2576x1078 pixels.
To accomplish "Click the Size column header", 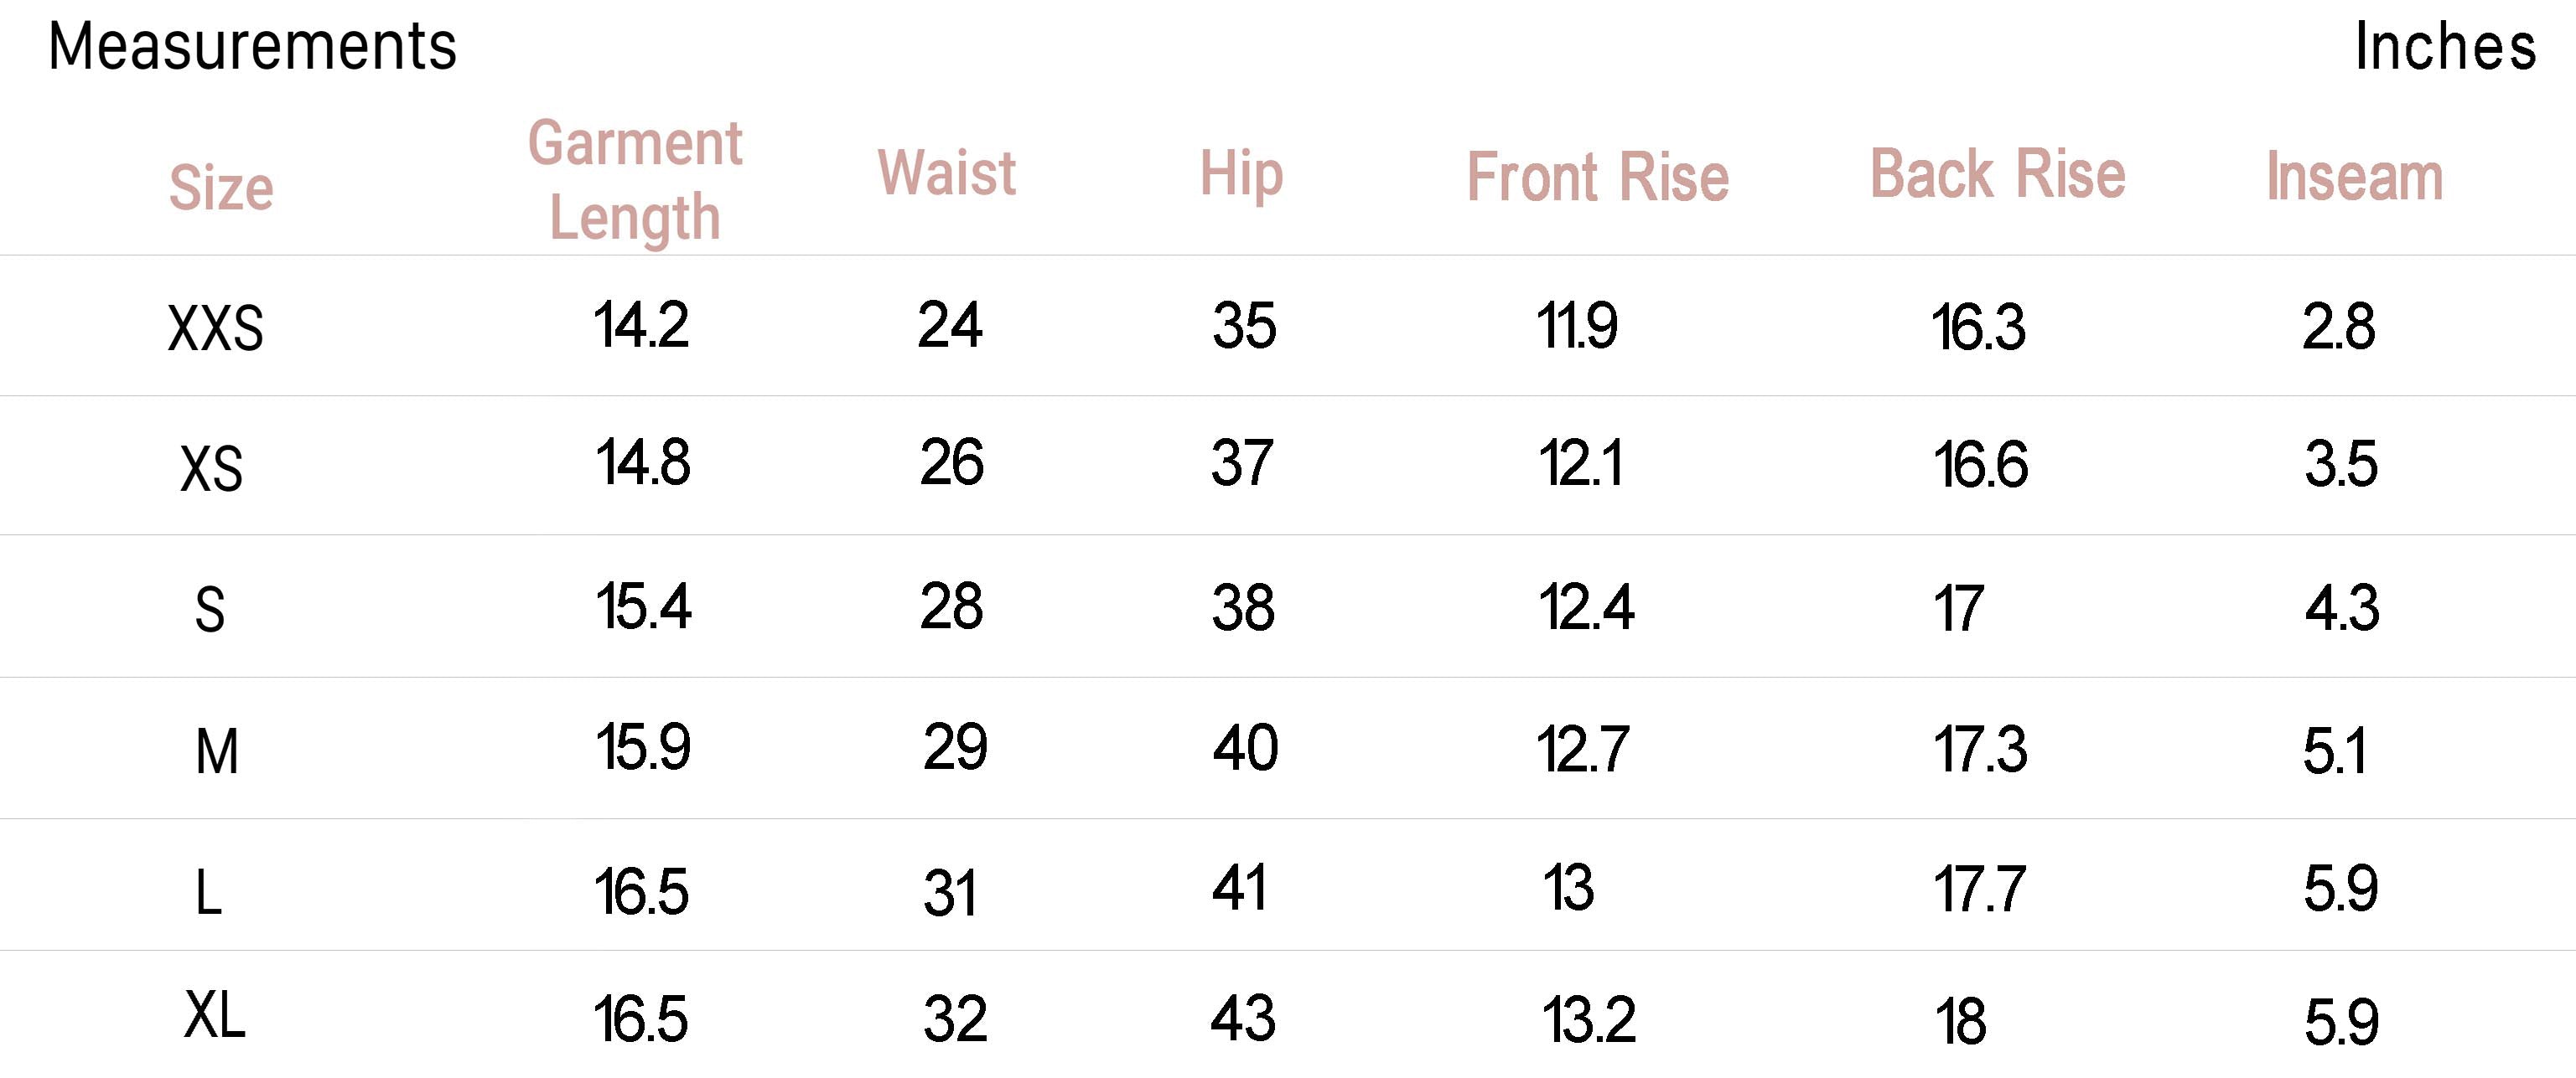I will [x=221, y=187].
